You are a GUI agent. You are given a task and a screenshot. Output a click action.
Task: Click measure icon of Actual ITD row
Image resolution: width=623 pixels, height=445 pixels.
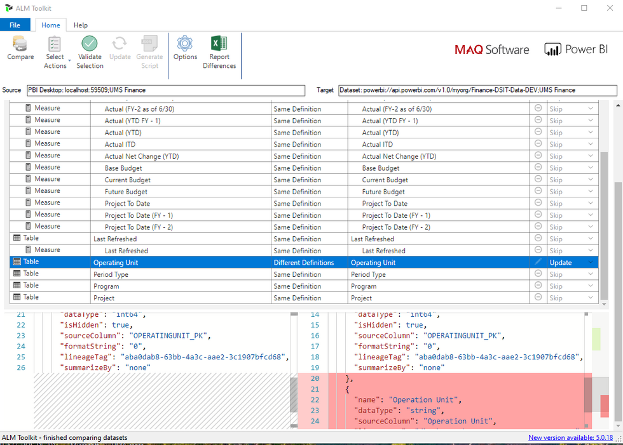pyautogui.click(x=28, y=143)
